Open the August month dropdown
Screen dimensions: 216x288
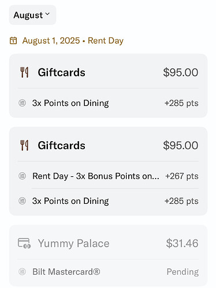[x=32, y=15]
